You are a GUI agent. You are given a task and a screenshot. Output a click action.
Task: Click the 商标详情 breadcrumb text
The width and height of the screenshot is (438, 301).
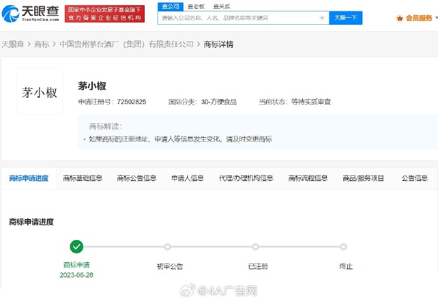(218, 44)
